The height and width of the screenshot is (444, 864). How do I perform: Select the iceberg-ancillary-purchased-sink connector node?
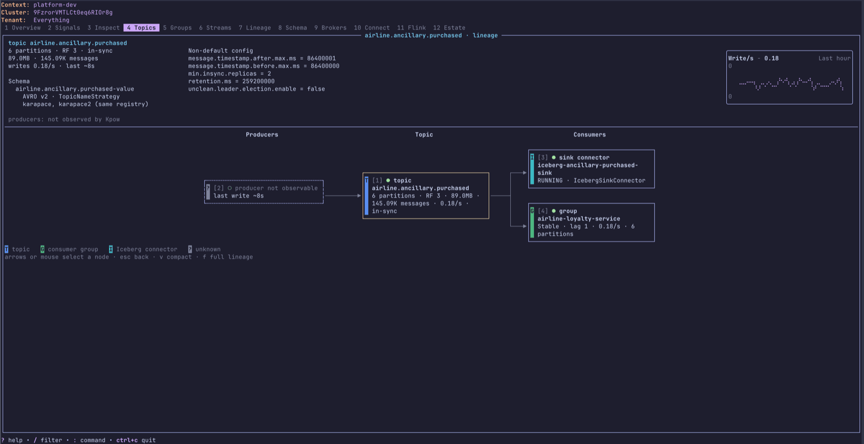click(591, 169)
